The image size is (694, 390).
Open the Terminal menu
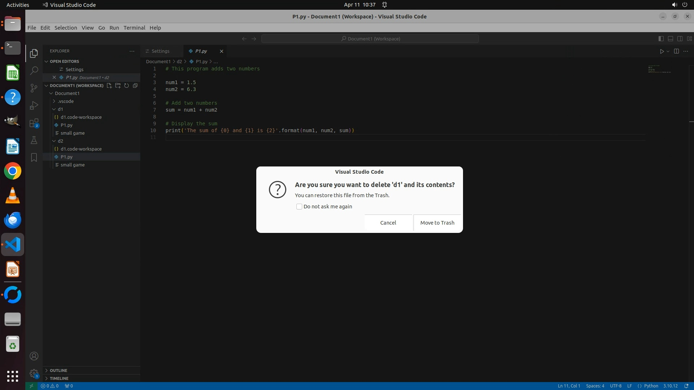[134, 28]
